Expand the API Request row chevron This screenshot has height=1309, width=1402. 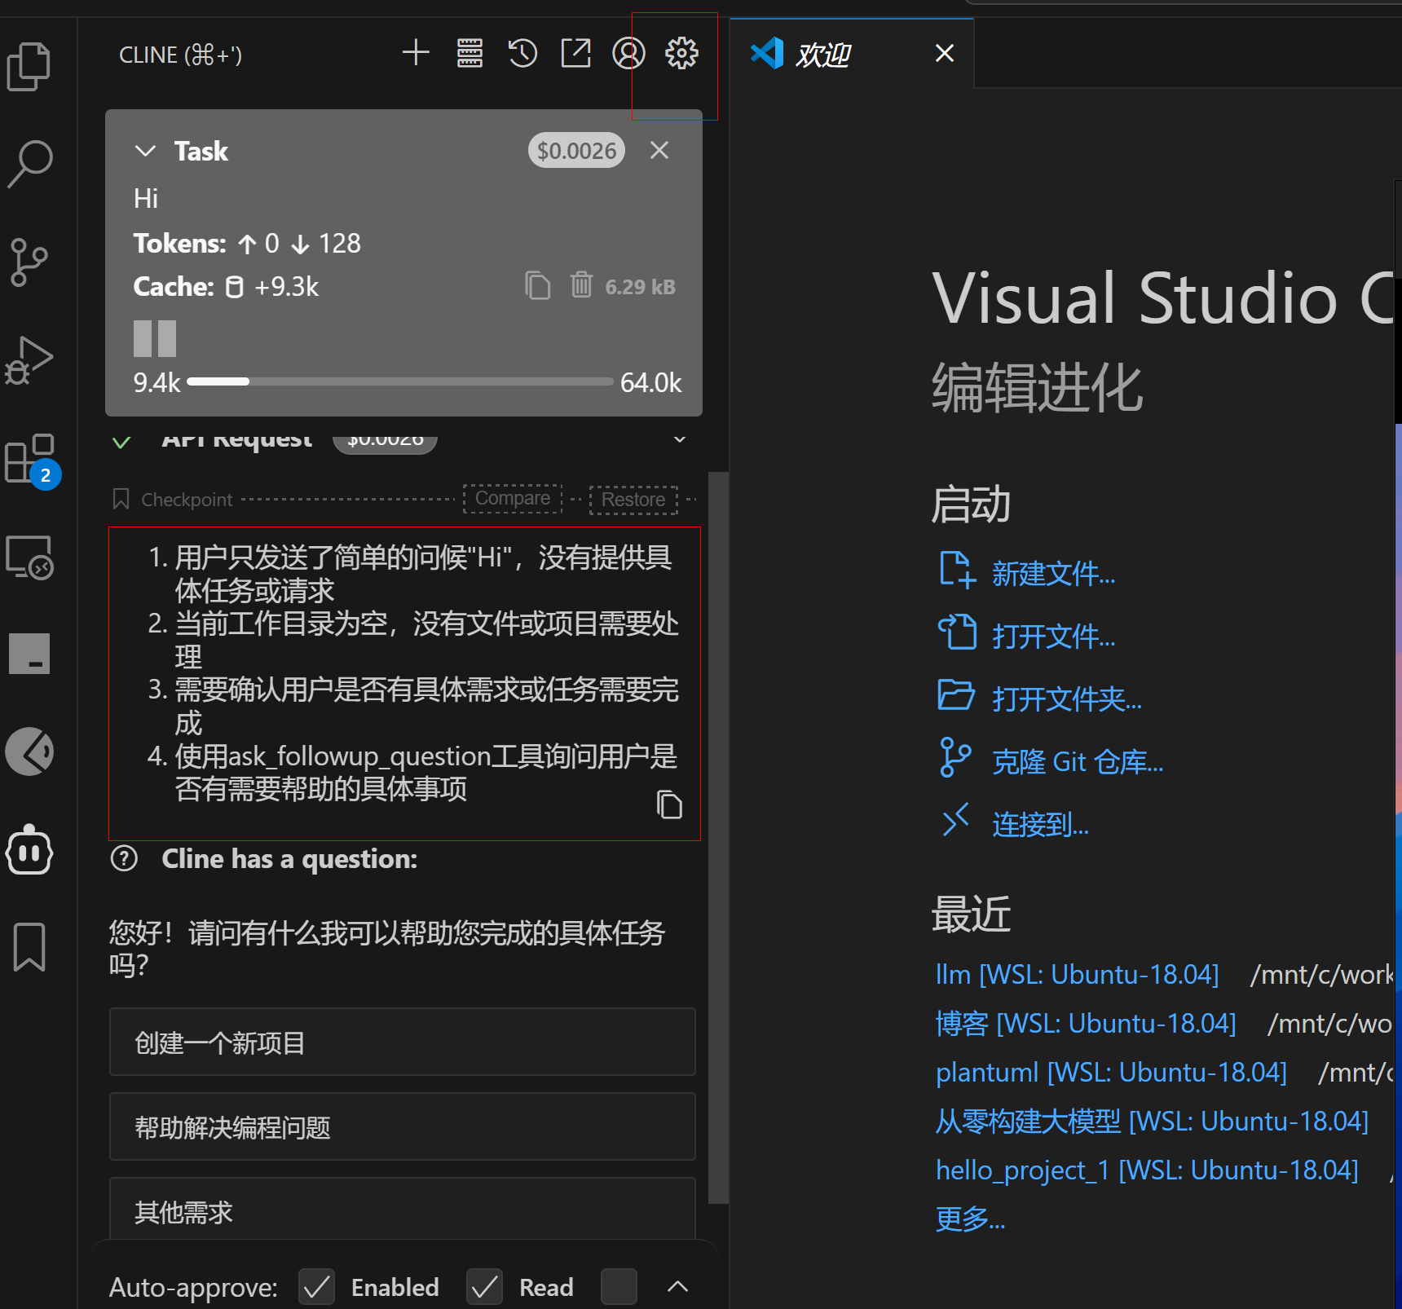(x=679, y=439)
